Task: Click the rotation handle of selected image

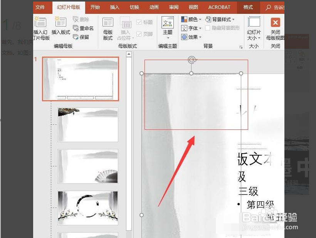Action: tap(192, 60)
